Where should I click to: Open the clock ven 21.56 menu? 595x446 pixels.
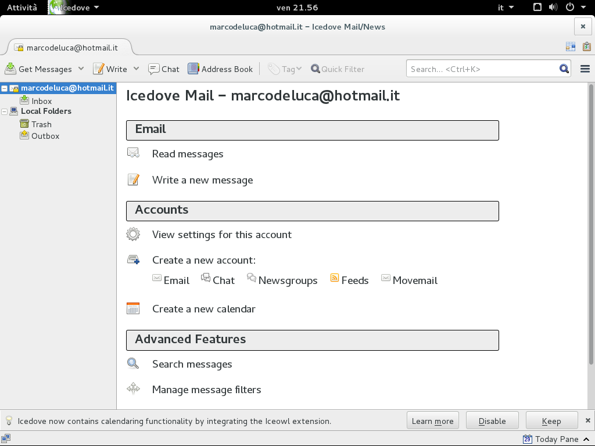[x=297, y=8]
